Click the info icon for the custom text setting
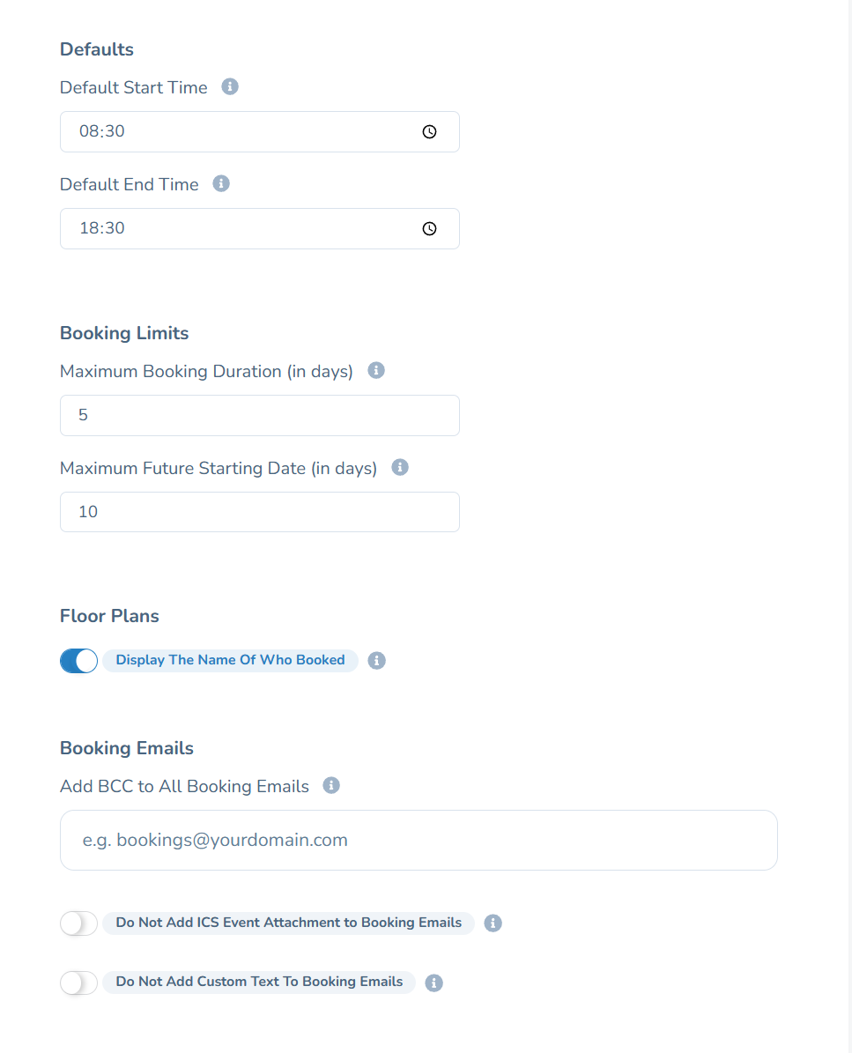Image resolution: width=852 pixels, height=1053 pixels. pos(433,982)
